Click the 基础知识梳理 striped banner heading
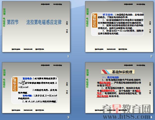This screenshot has height=120, width=155. pos(118,72)
